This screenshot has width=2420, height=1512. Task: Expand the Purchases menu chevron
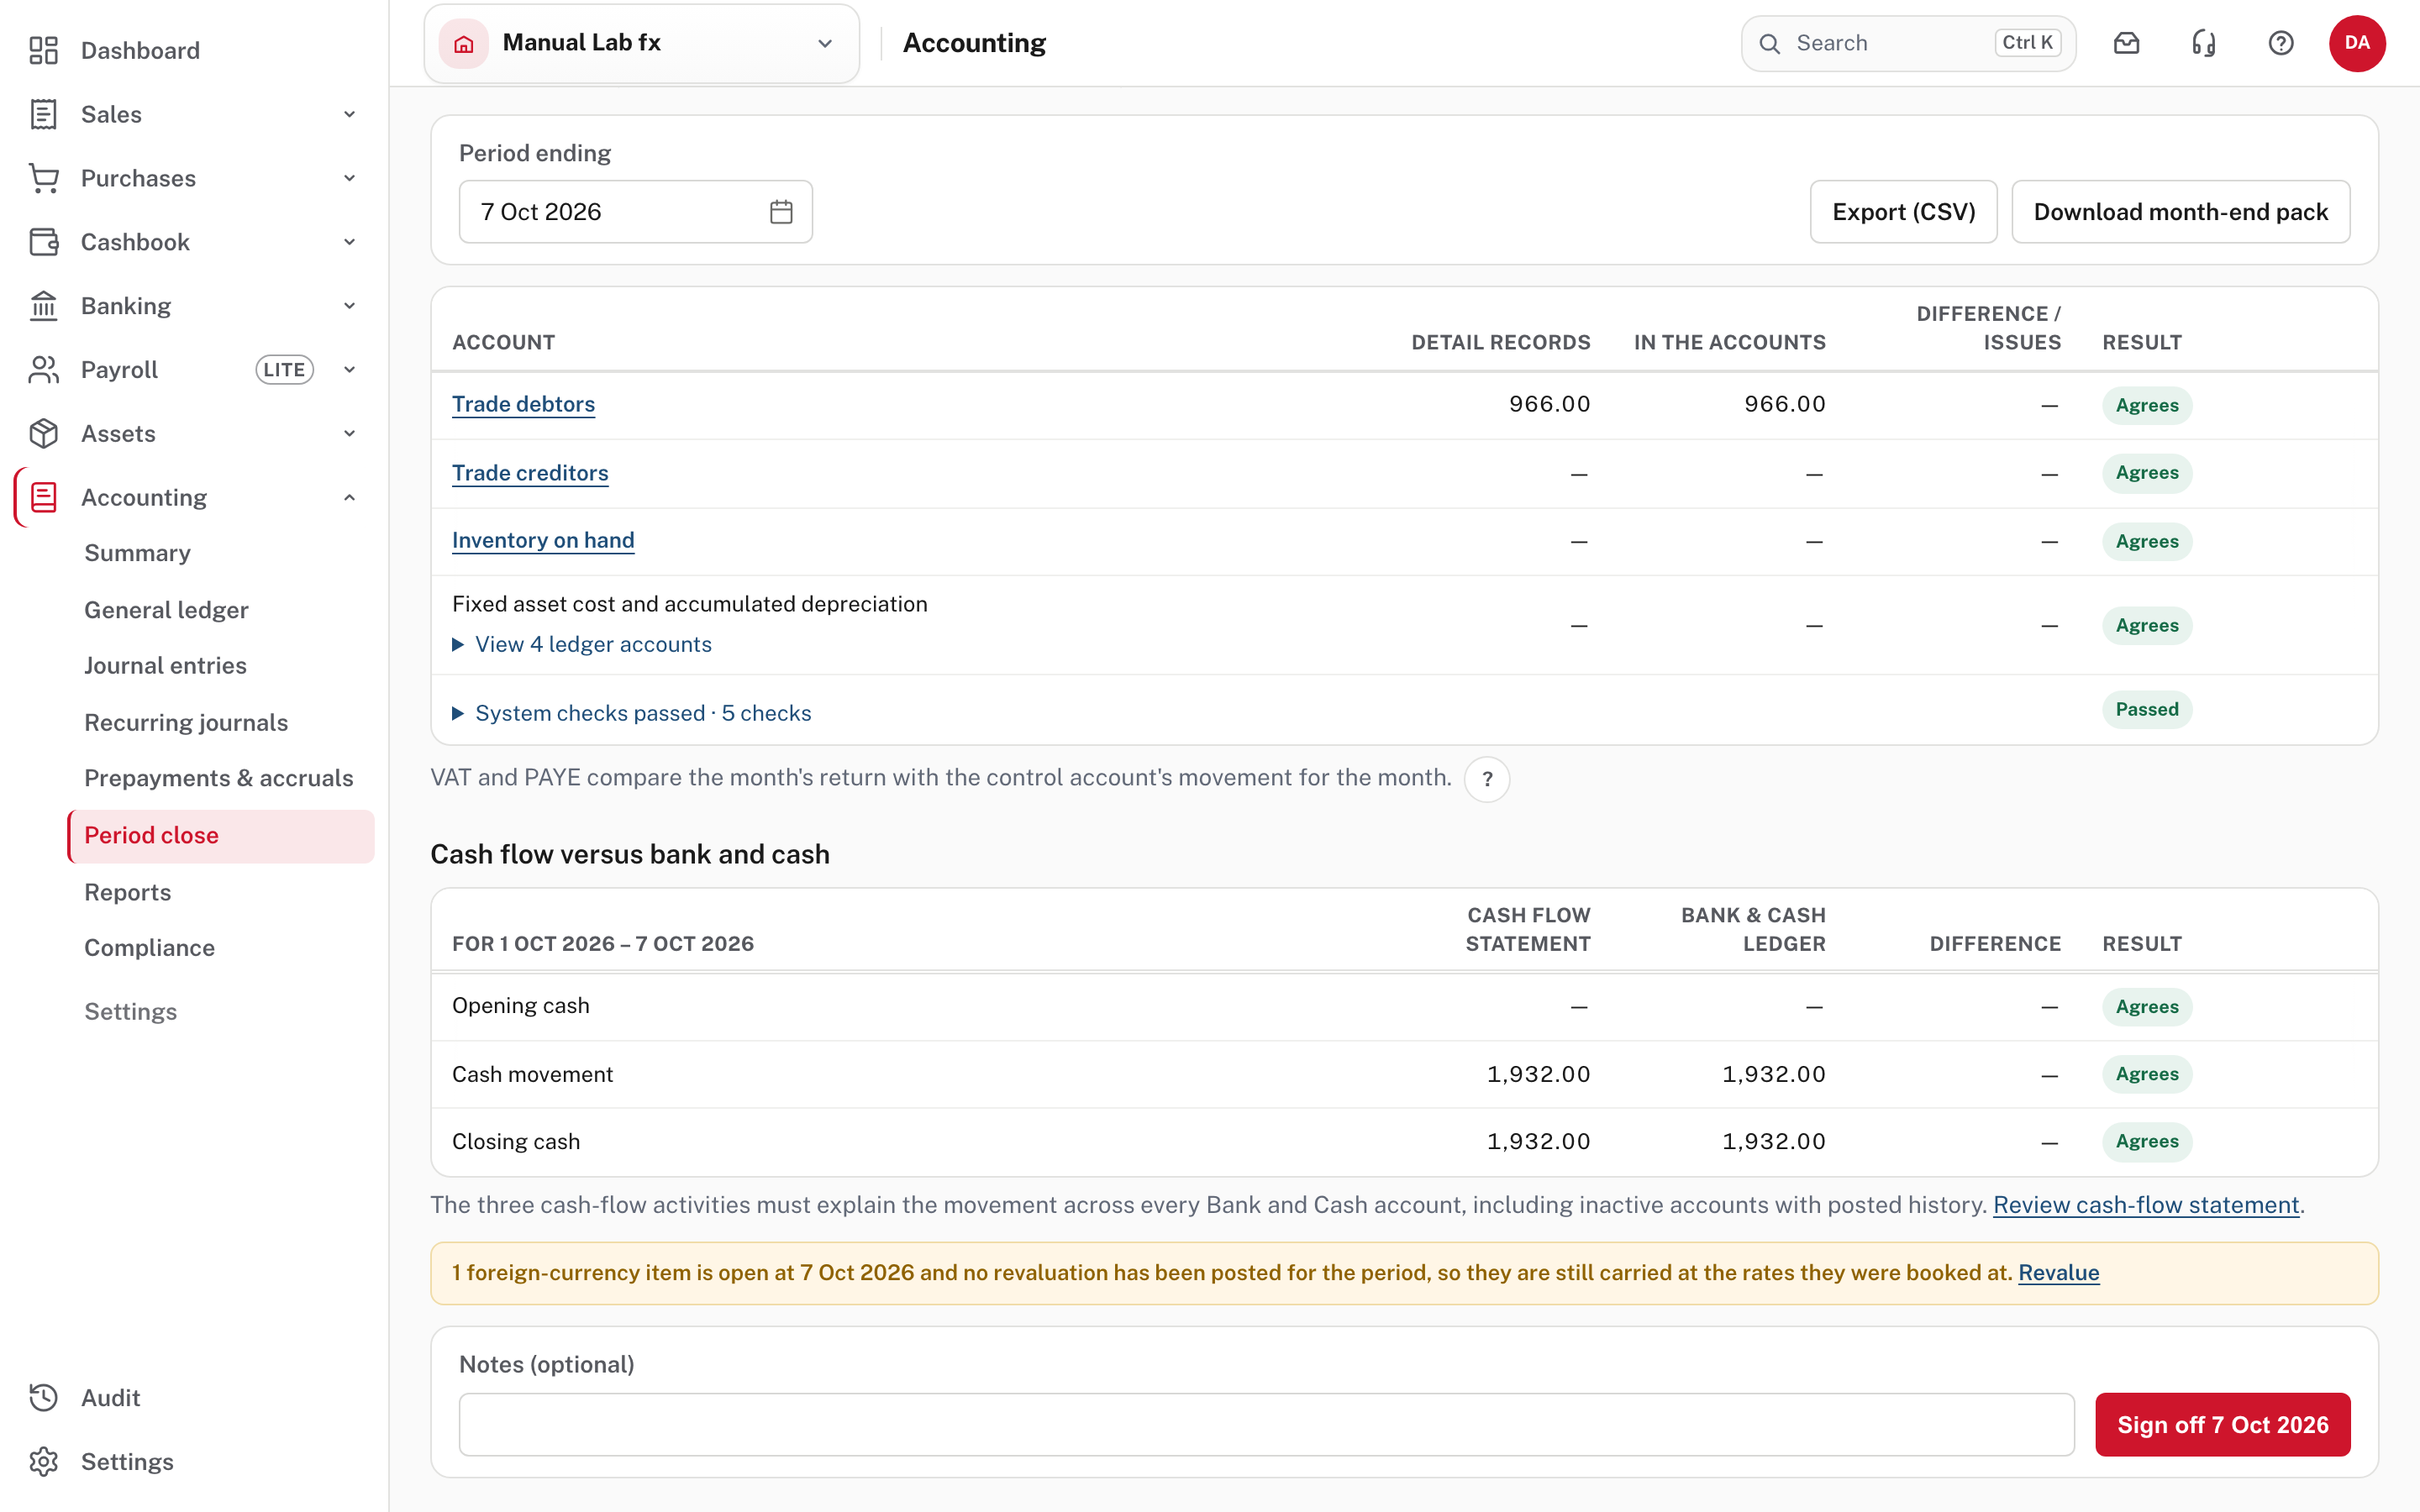point(349,178)
